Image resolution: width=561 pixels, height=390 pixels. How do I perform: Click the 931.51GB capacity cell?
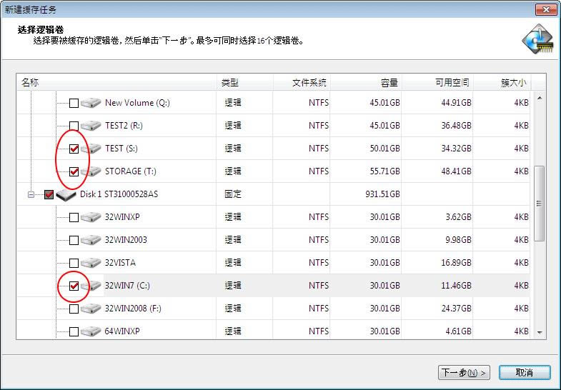coord(382,194)
